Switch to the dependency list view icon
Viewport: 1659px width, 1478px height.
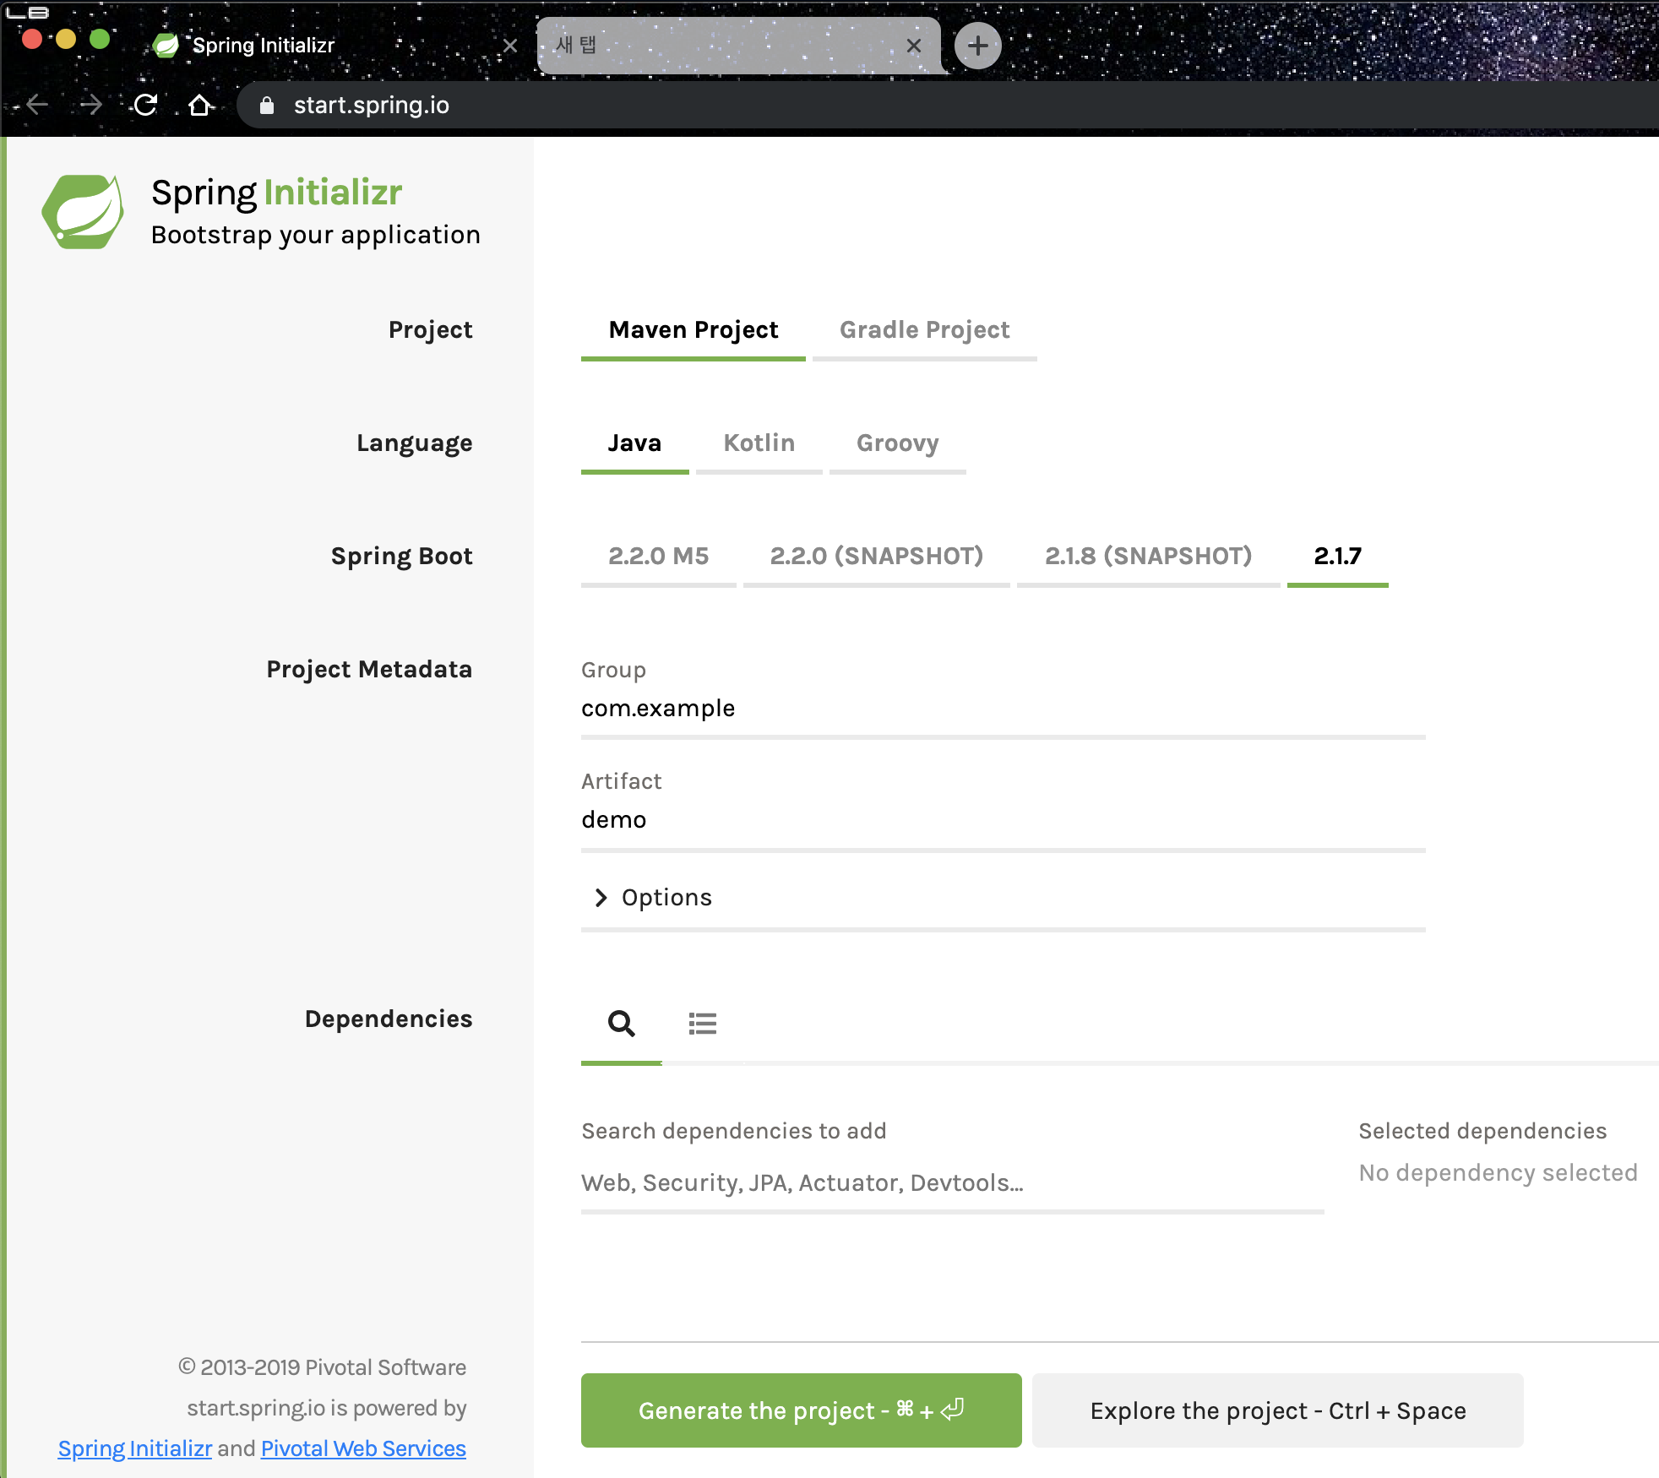coord(702,1024)
